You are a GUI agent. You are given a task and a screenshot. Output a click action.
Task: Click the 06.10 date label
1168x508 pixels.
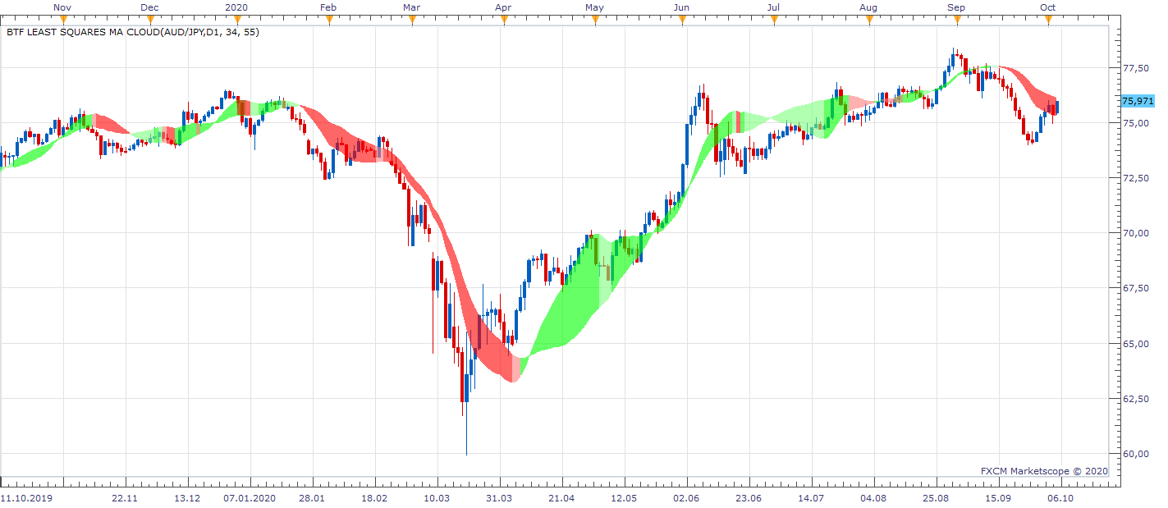coord(1060,498)
